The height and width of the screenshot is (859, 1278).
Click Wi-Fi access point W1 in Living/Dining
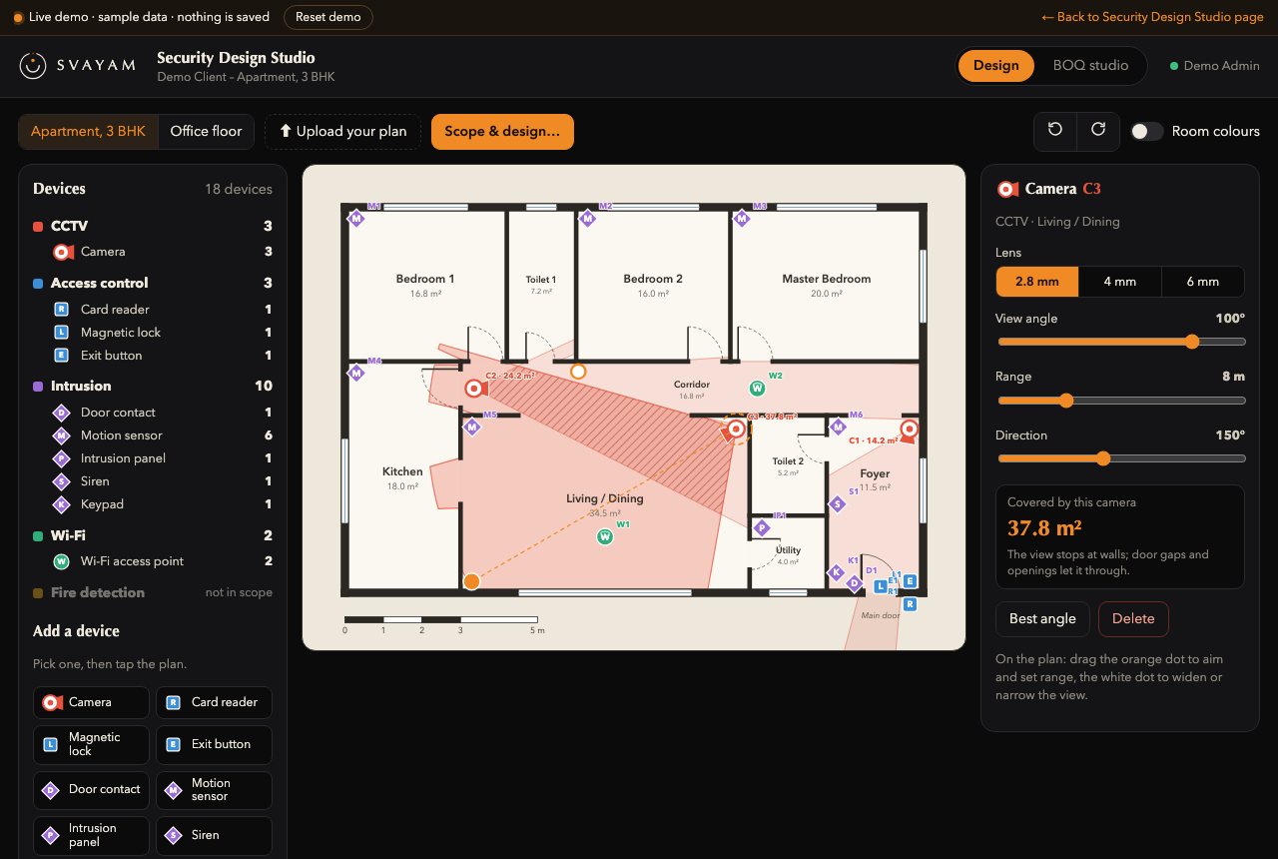point(604,537)
